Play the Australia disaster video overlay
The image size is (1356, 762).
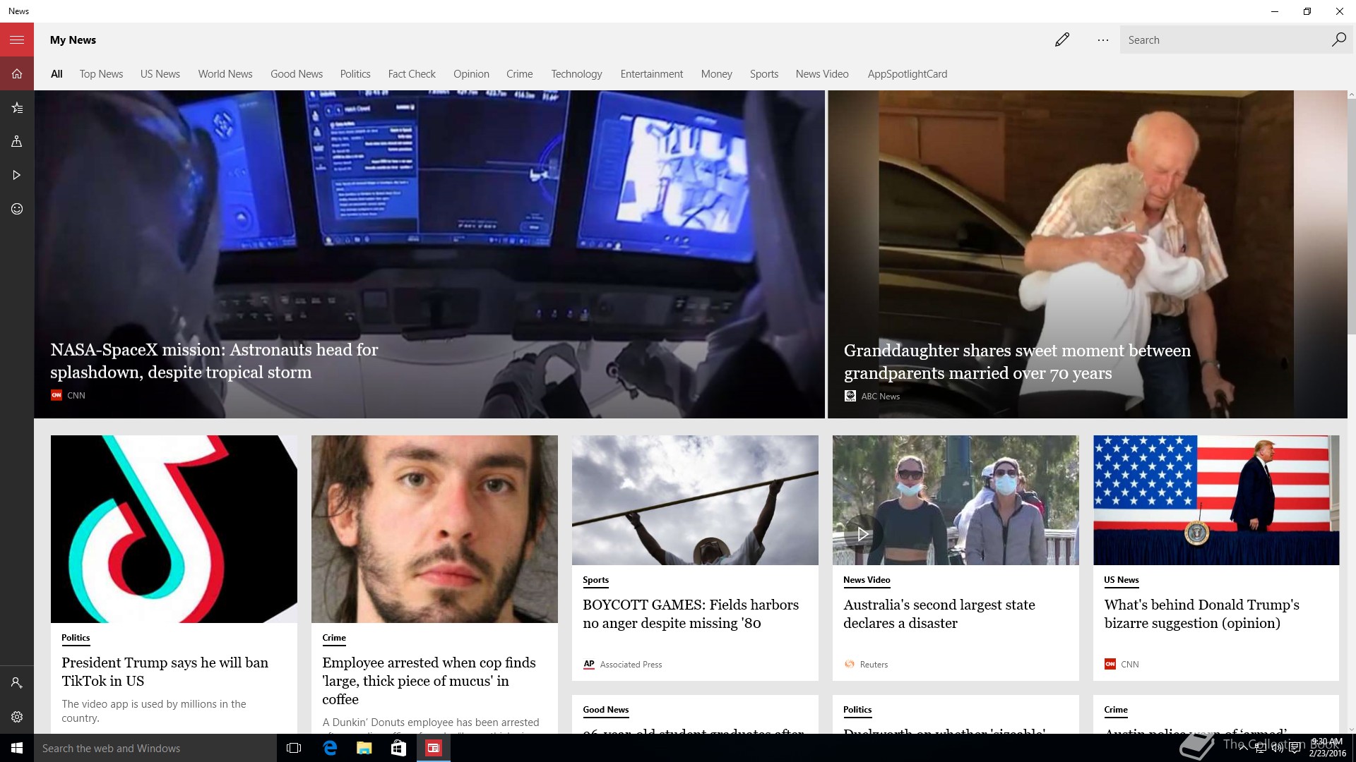coord(862,534)
